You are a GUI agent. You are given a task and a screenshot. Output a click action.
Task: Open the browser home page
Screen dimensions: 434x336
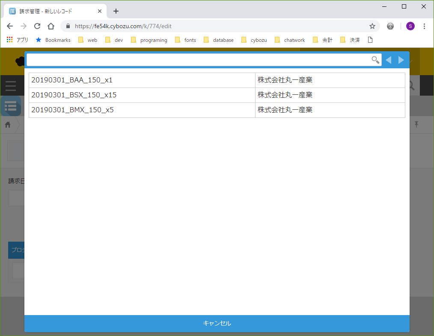tap(51, 26)
